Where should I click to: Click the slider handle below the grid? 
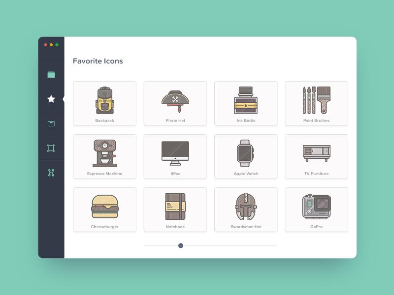tap(181, 245)
